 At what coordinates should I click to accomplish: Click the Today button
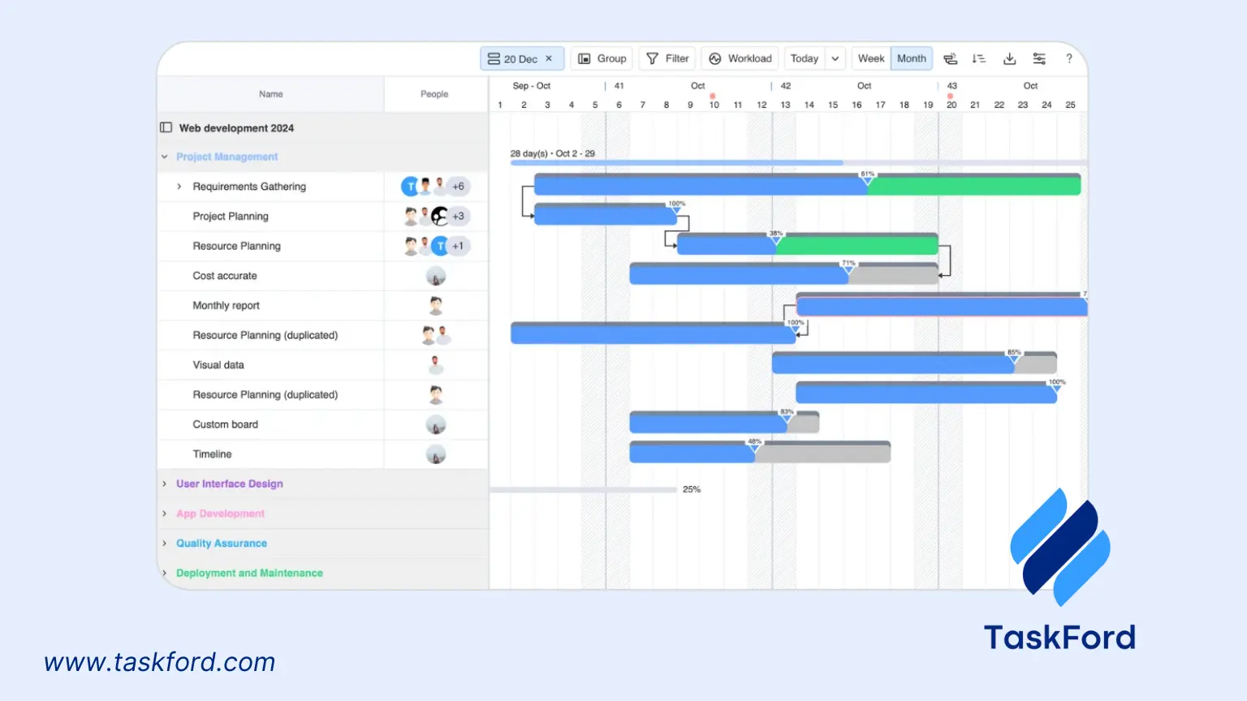click(804, 58)
